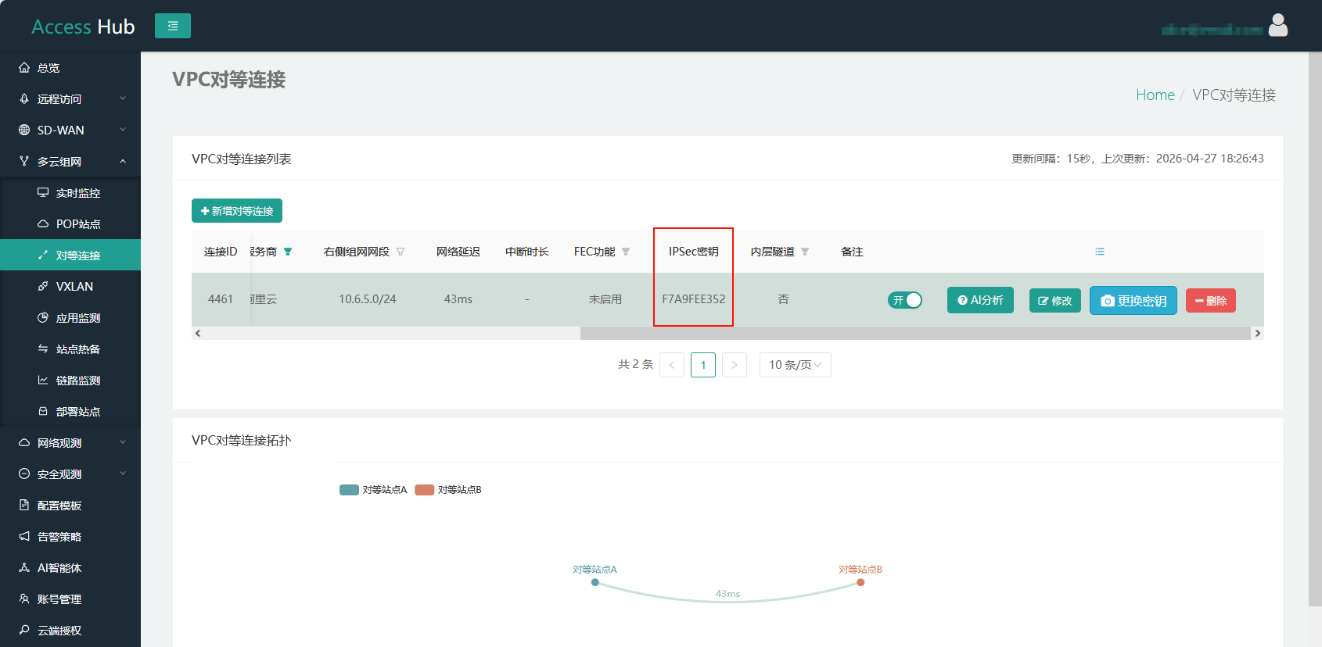
Task: Toggle the 开 switch for connection 4461
Action: pos(905,300)
